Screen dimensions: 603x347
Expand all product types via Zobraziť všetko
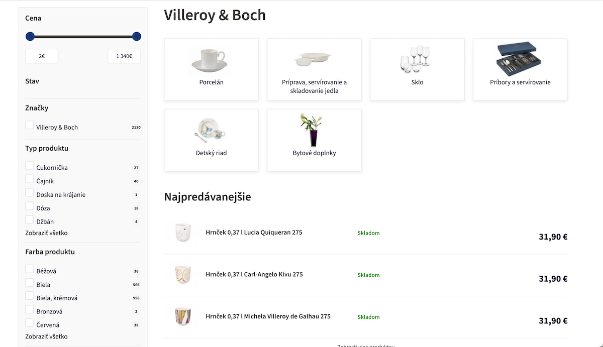click(46, 233)
